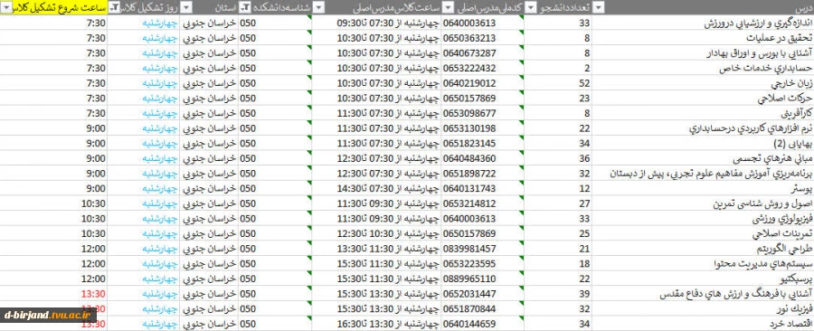Viewport: 814px width, 331px height.
Task: Open filter dropdown for تعداد دانشجو column
Action: (x=531, y=8)
